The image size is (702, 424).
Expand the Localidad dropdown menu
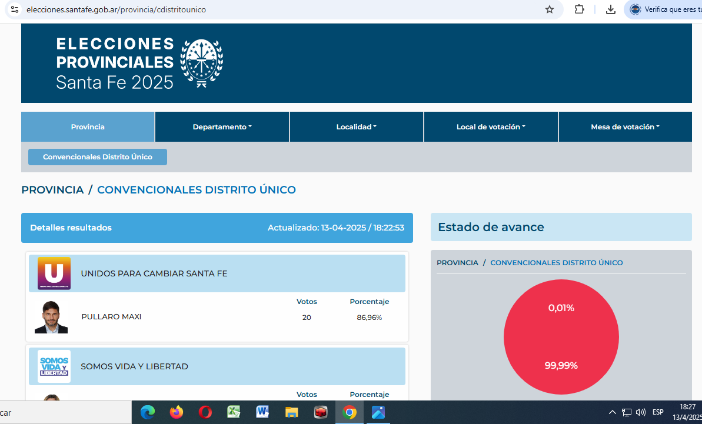pos(356,127)
